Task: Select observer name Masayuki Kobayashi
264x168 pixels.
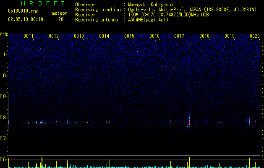Action: [x=151, y=5]
